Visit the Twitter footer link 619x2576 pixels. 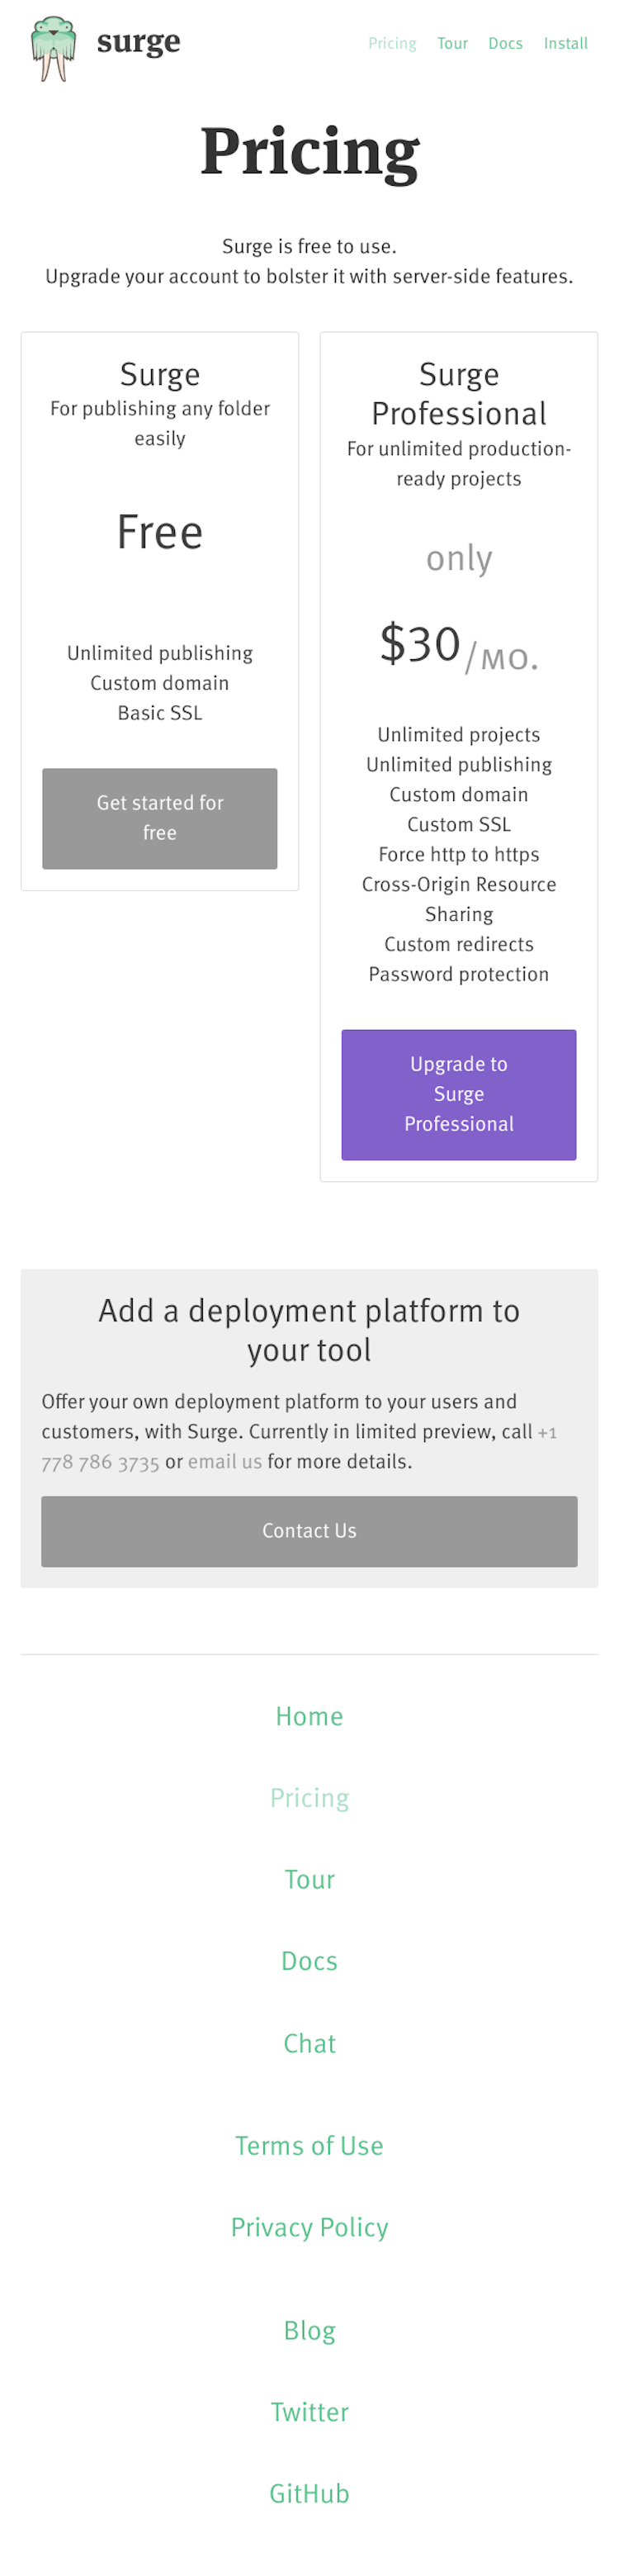(x=309, y=2412)
